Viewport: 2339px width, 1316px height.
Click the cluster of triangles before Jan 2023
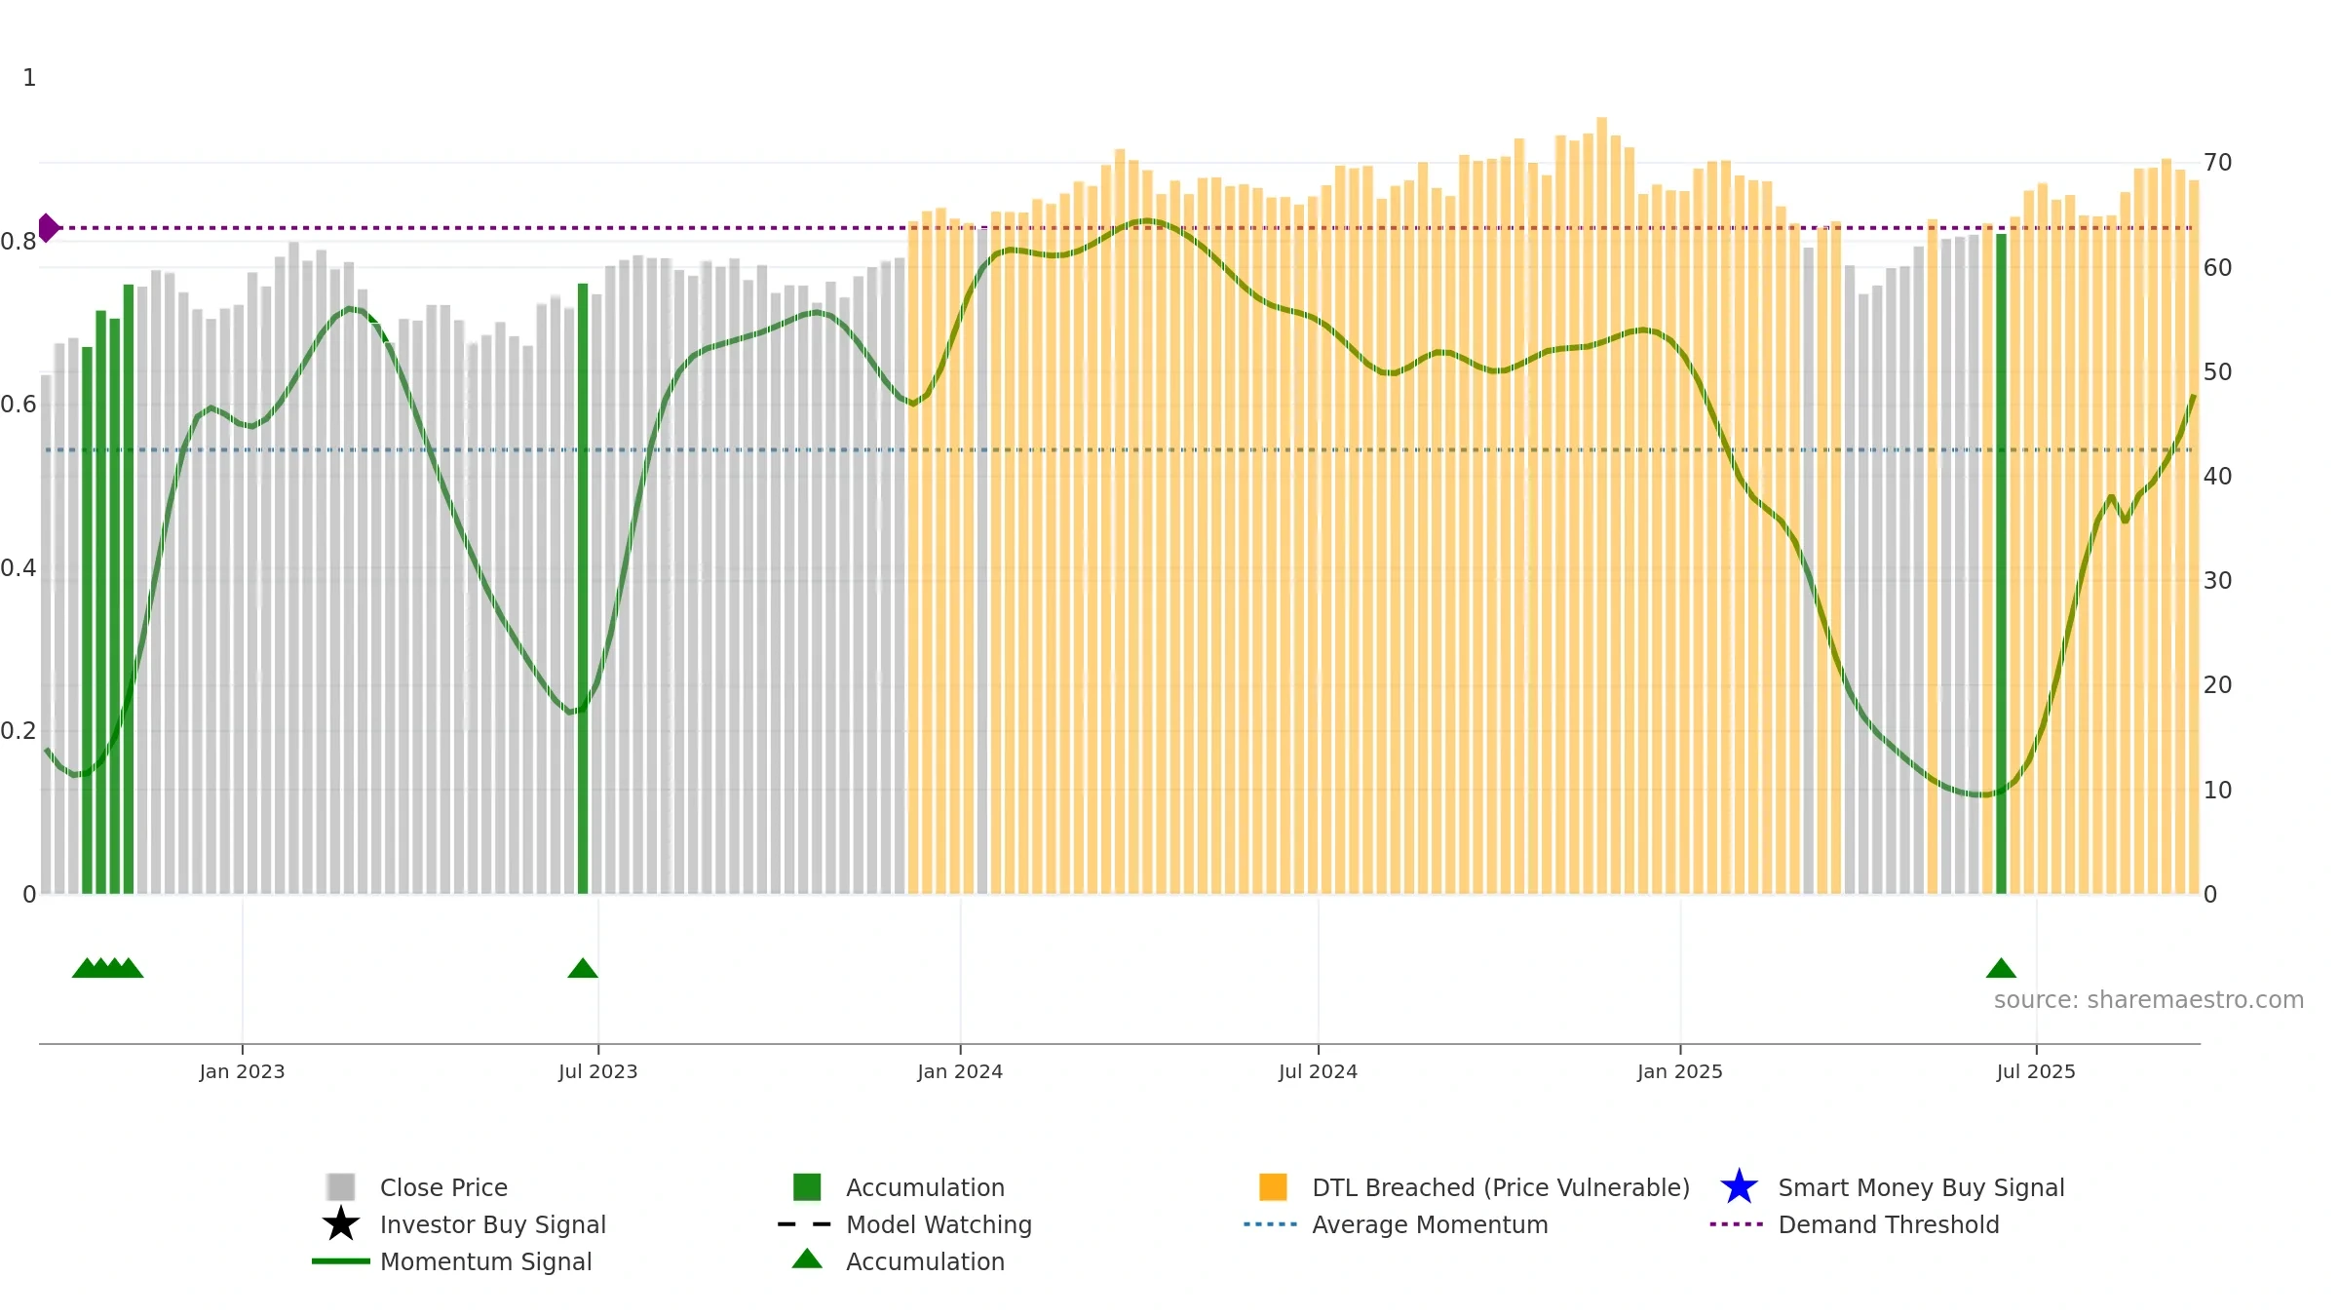pyautogui.click(x=107, y=968)
